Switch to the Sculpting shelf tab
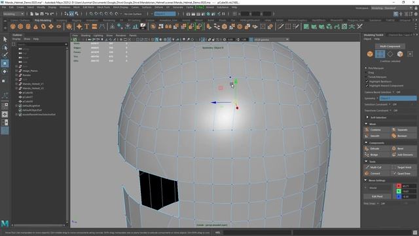Viewport: 419px width, 236px height. (62, 20)
